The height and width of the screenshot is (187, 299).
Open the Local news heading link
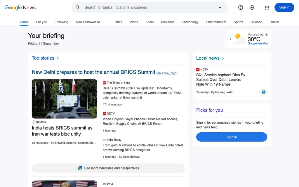click(208, 58)
